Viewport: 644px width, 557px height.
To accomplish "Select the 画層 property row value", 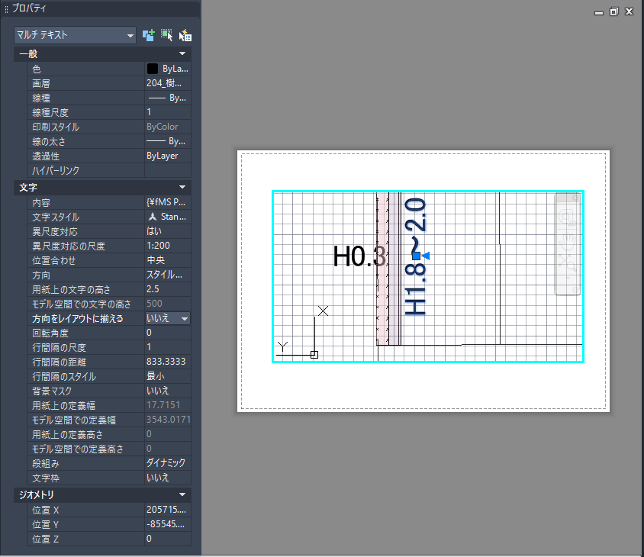I will 167,83.
